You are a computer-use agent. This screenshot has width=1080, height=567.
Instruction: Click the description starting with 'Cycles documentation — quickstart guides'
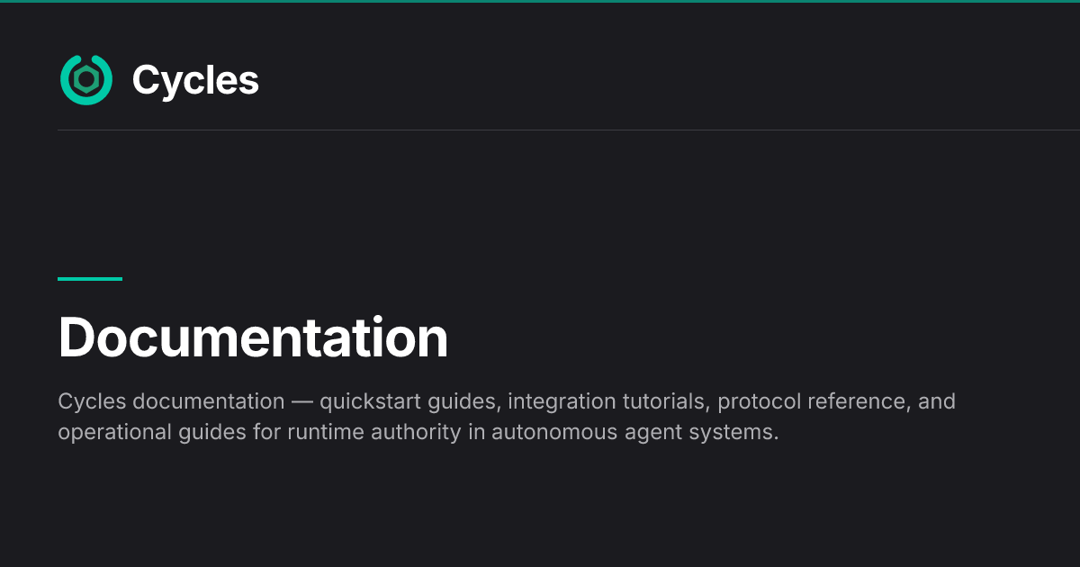click(x=507, y=416)
